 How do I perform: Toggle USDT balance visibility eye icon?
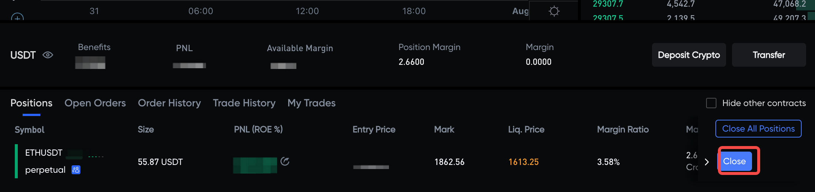pos(48,55)
